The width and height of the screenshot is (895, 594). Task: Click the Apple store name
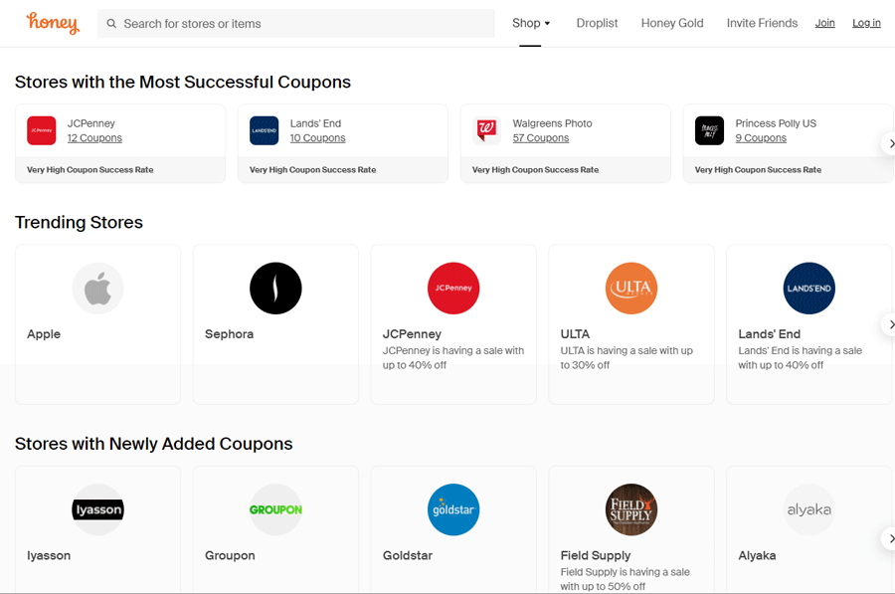coord(44,334)
